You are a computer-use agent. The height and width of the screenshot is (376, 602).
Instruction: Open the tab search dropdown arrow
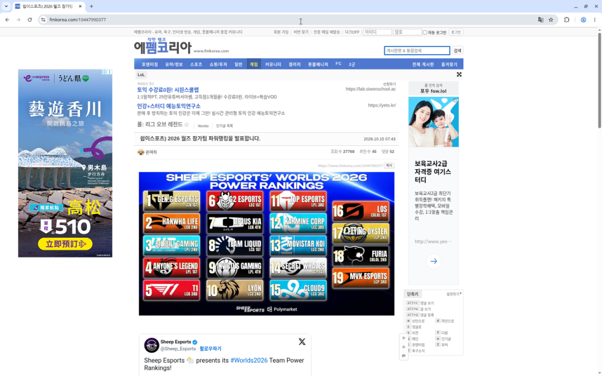click(x=6, y=6)
